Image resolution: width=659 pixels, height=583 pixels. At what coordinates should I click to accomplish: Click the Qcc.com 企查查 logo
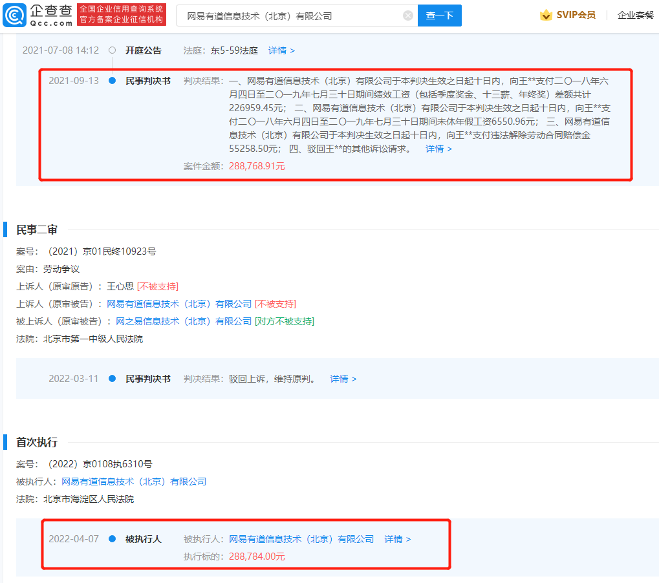pos(38,15)
